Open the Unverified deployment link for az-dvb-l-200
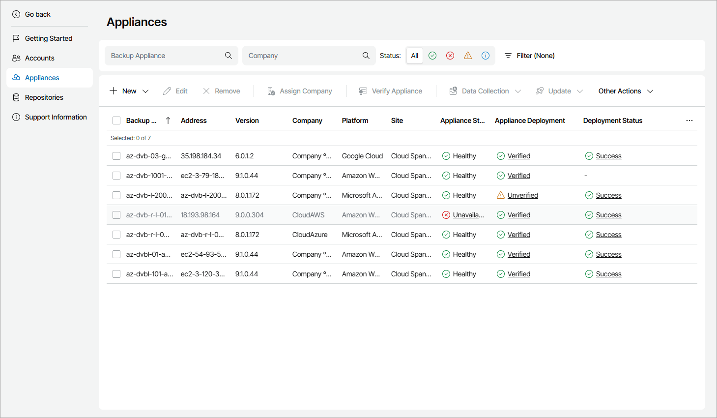 point(523,195)
